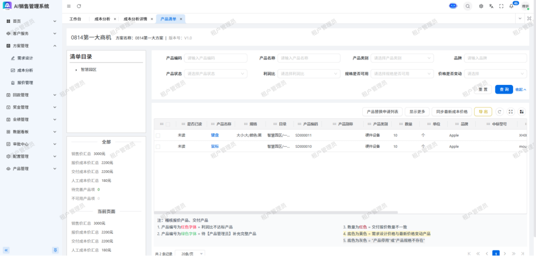The height and width of the screenshot is (256, 536).
Task: Tick the checkbox for 鼠标 row
Action: tap(158, 146)
